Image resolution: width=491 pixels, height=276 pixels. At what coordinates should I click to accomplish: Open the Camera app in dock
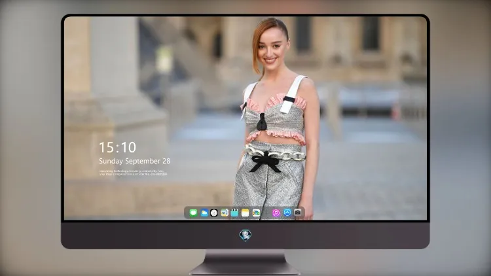coord(298,213)
